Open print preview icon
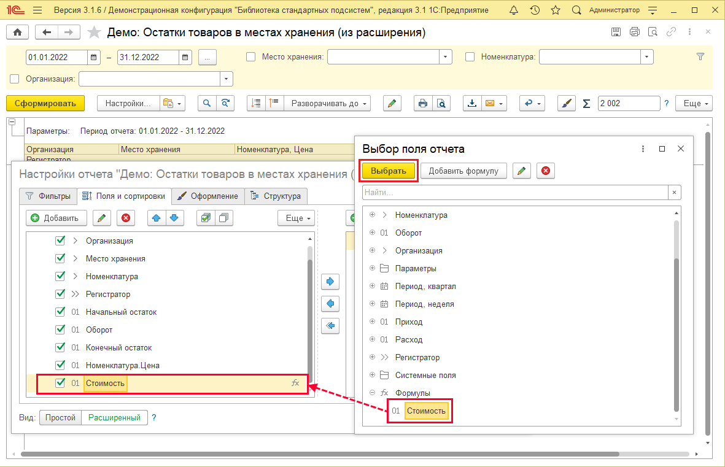 (441, 103)
